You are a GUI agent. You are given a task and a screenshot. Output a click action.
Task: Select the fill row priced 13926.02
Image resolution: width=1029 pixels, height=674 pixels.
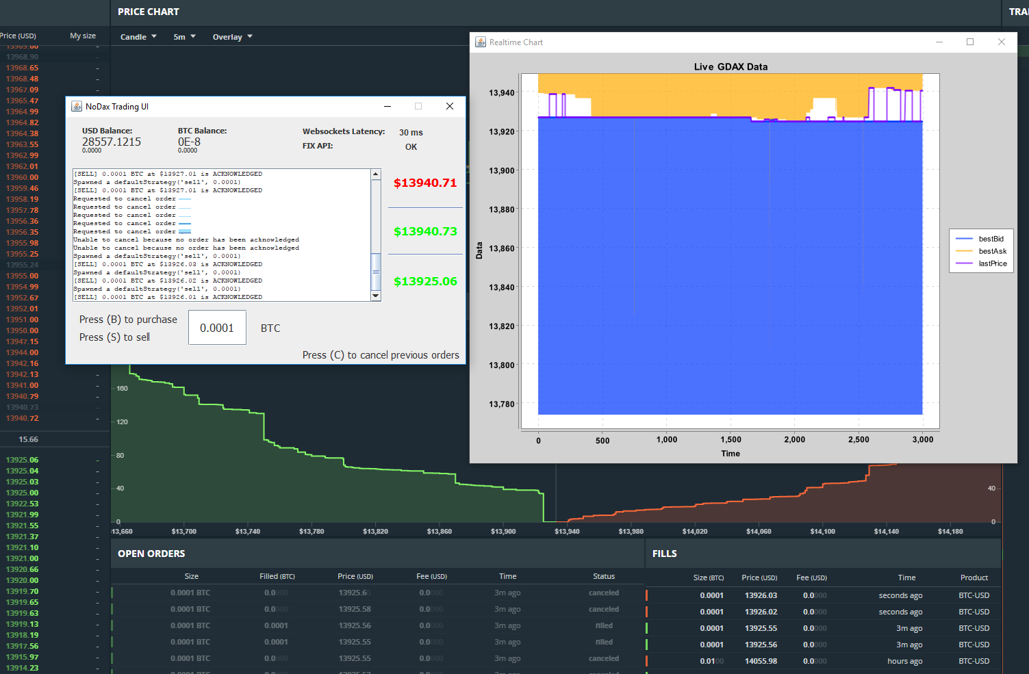coord(823,612)
